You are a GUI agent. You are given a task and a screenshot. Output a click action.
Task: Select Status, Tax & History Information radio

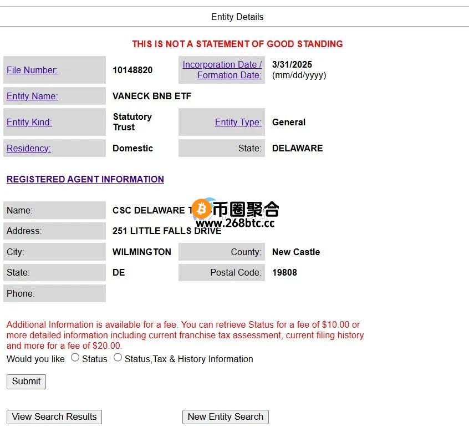point(118,358)
